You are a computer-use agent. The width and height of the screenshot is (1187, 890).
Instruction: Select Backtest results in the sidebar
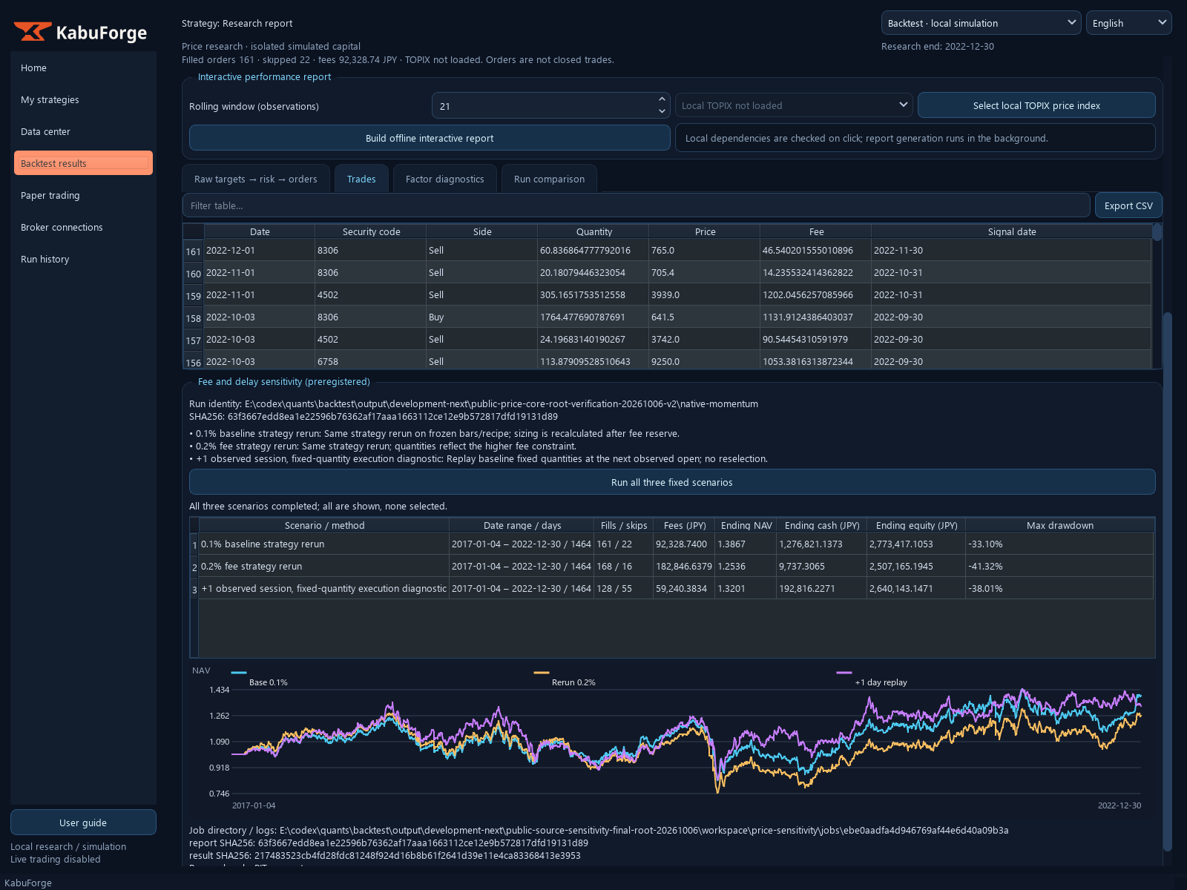tap(83, 163)
